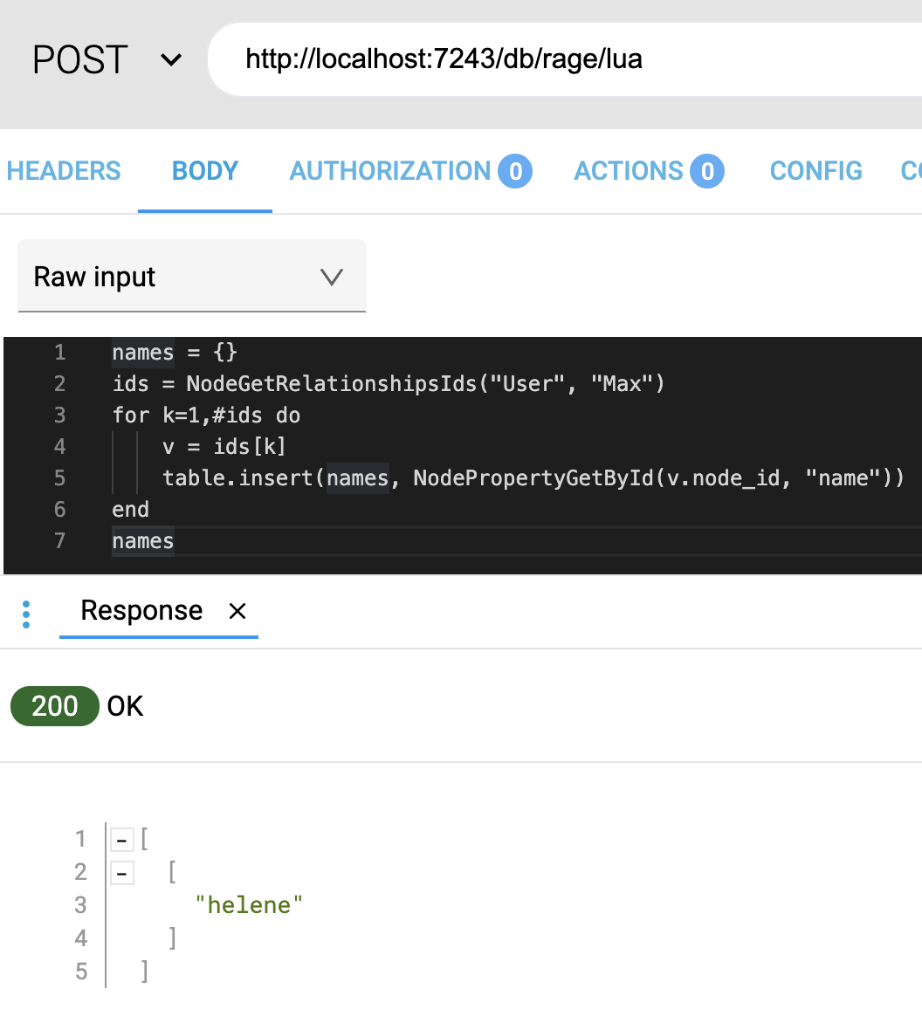Switch to the CONFIG tab

pyautogui.click(x=815, y=170)
